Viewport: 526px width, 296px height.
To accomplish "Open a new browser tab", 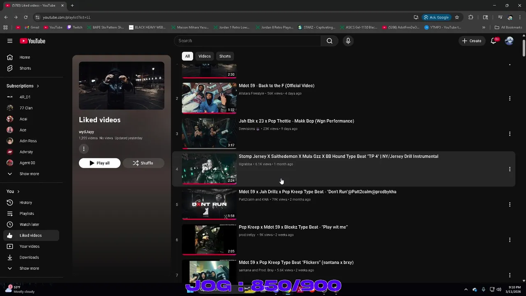I will tap(72, 5).
